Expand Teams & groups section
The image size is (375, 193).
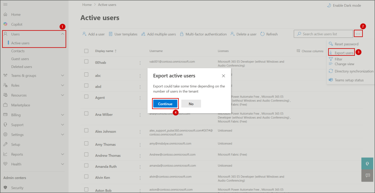tap(62, 76)
